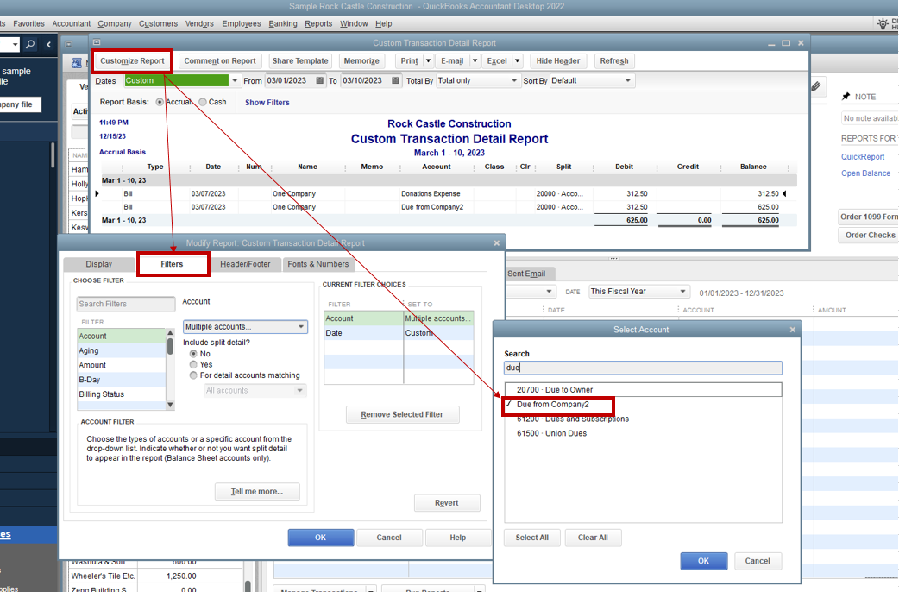
Task: Click Clear All in Select Account dialog
Action: [593, 538]
